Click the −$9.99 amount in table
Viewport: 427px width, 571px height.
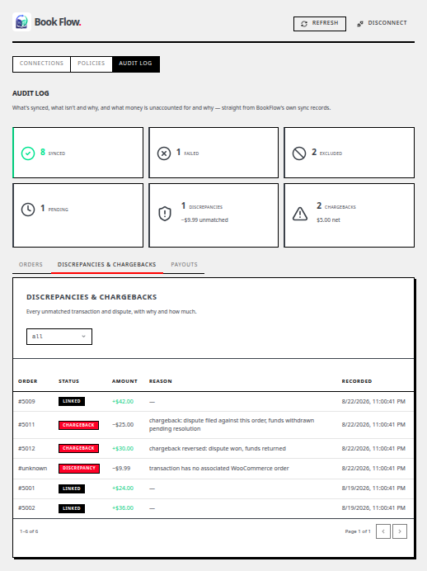tap(121, 469)
